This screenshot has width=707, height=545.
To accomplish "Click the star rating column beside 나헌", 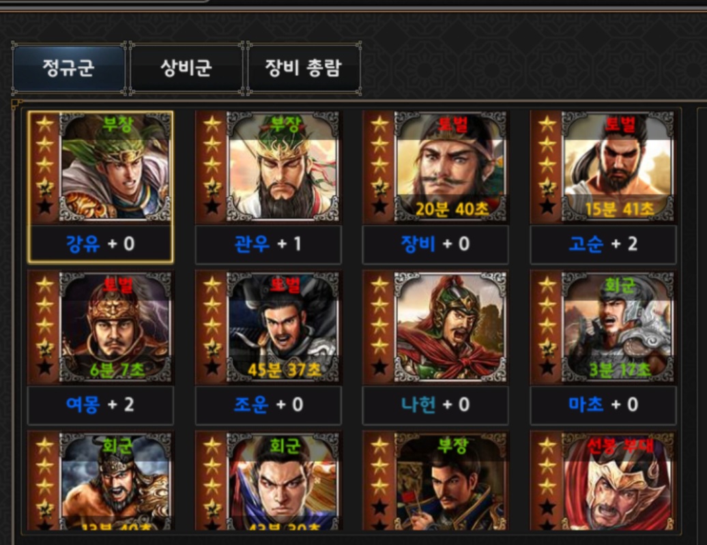I will [379, 327].
